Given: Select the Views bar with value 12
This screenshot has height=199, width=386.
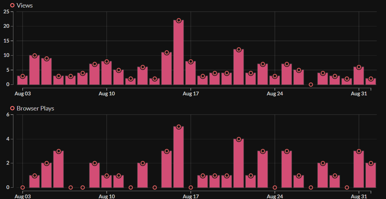Looking at the screenshot, I should 239,67.
